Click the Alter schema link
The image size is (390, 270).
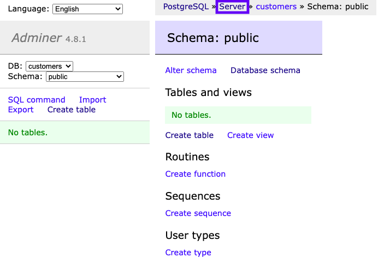click(x=191, y=70)
